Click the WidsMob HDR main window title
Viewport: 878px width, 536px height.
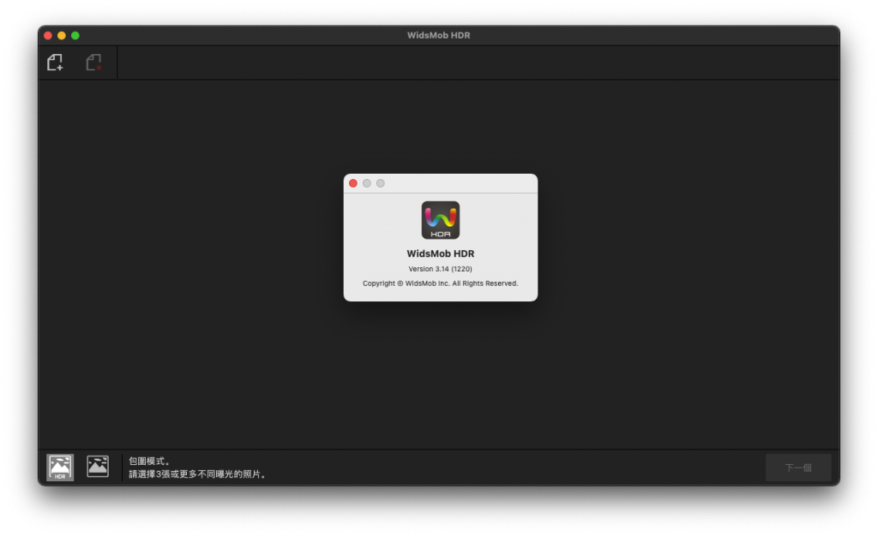pos(438,35)
